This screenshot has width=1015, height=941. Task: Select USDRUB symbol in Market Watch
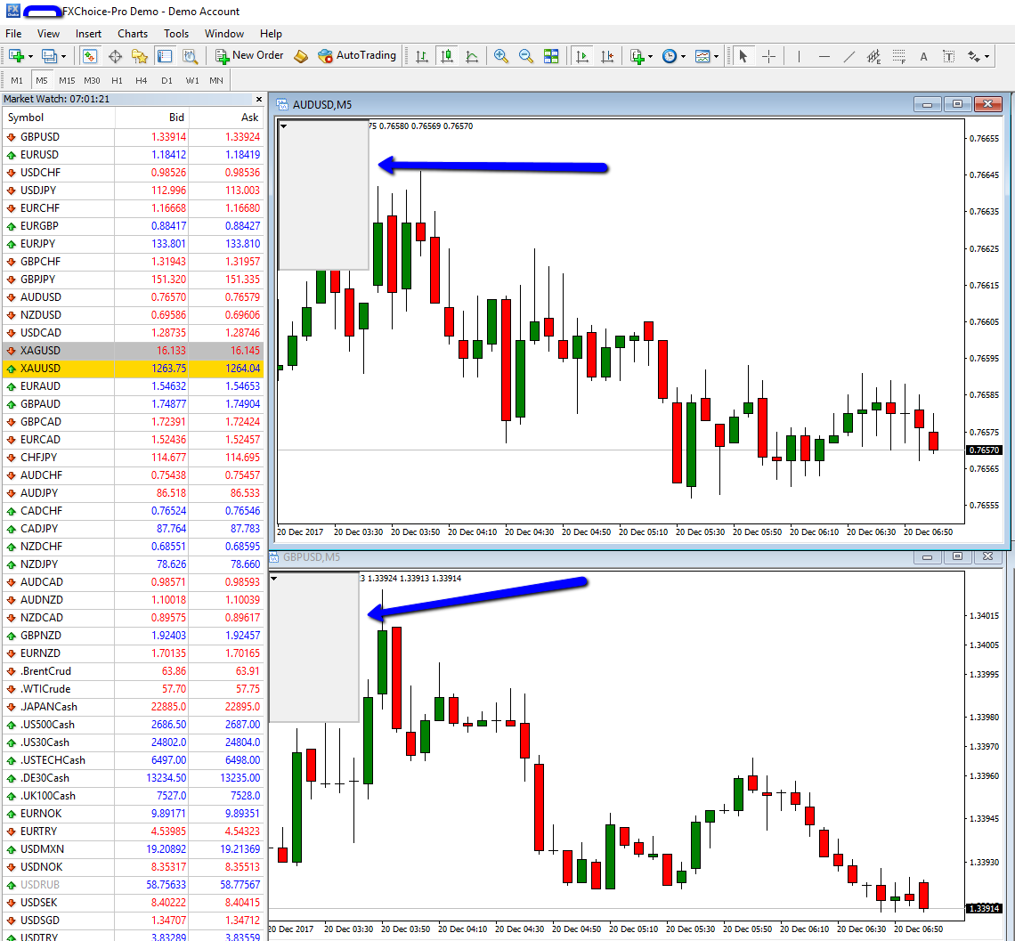(39, 885)
